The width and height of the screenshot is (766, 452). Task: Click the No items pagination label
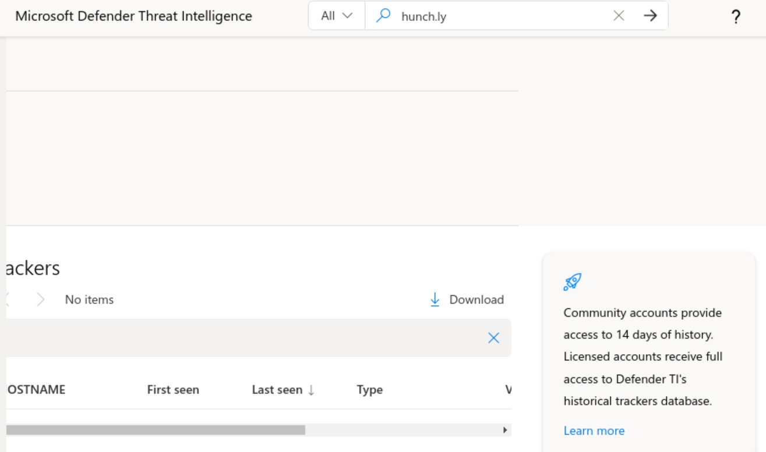click(x=89, y=299)
